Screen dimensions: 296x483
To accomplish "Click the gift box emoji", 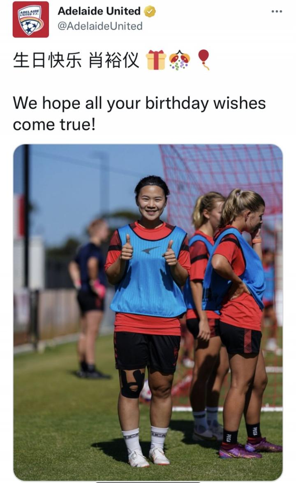I will 156,60.
